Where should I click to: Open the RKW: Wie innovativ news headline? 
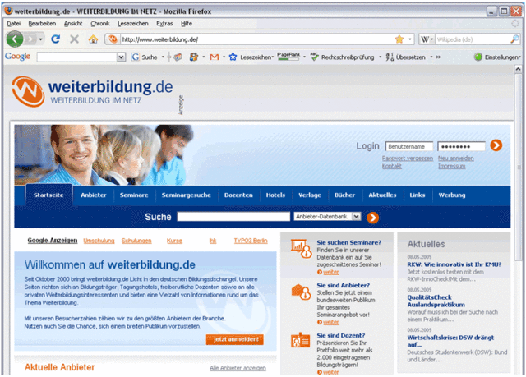pos(454,264)
